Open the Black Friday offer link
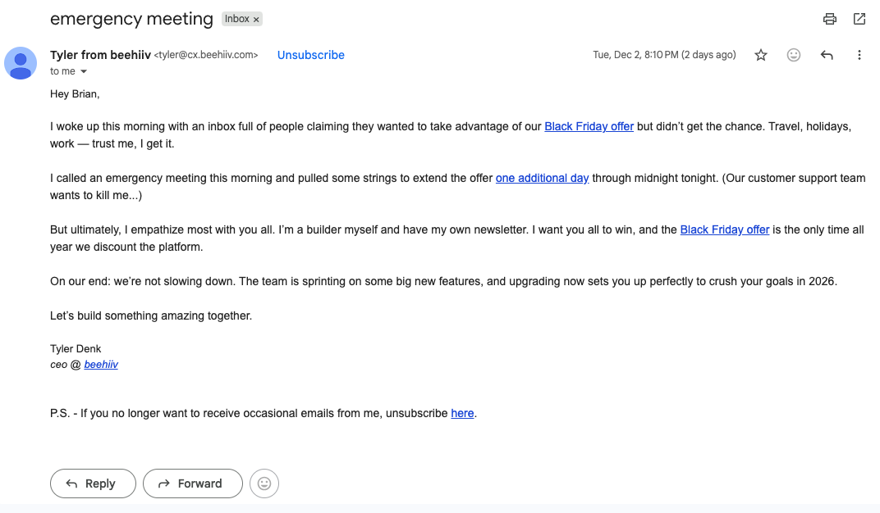The height and width of the screenshot is (513, 880). pyautogui.click(x=589, y=126)
